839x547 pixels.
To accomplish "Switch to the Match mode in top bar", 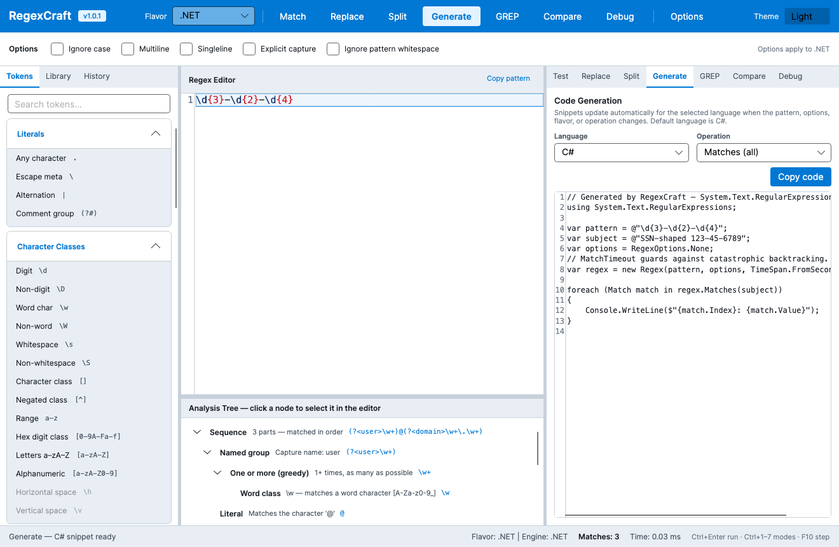I will point(293,17).
